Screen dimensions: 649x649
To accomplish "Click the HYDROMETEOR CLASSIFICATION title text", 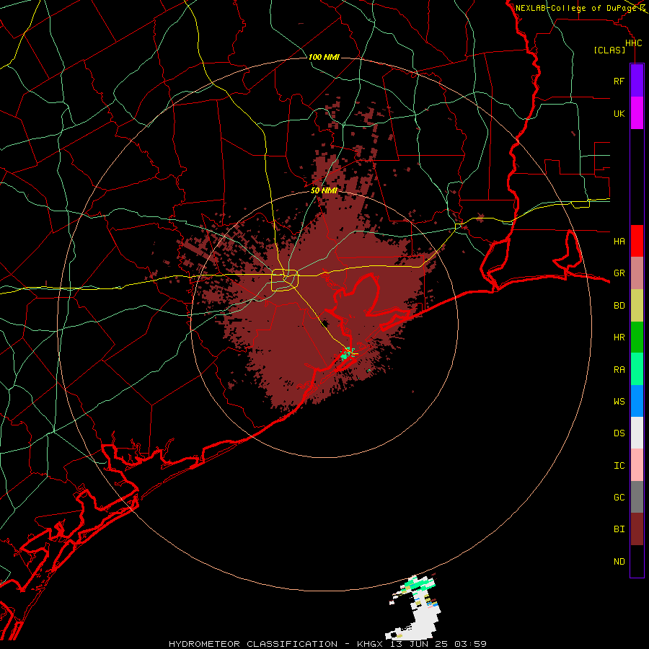I will 253,644.
